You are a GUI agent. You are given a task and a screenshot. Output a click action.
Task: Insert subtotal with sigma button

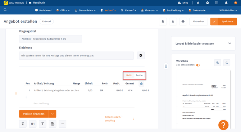pyautogui.click(x=23, y=124)
